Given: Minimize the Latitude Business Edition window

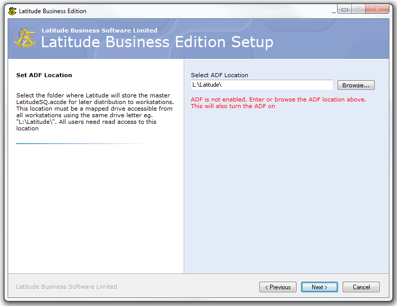Looking at the screenshot, I should coord(345,9).
